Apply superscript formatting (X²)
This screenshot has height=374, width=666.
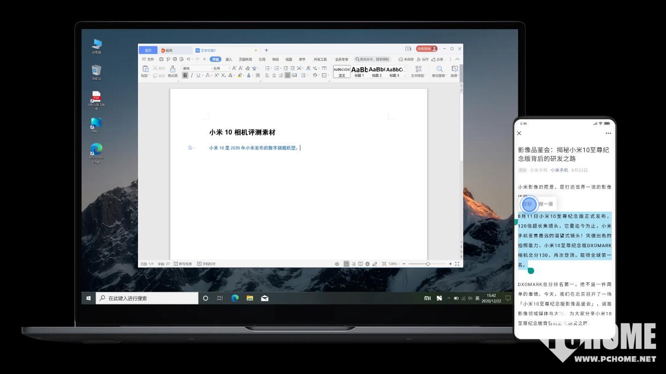click(x=216, y=75)
